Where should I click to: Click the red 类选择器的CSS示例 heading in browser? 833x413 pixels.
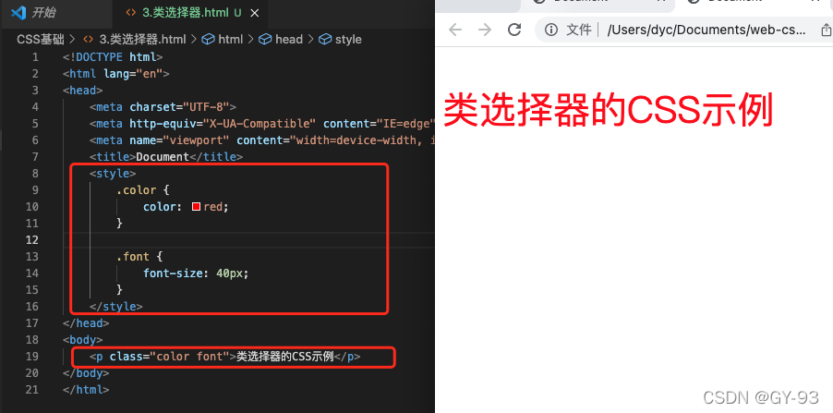tap(608, 110)
